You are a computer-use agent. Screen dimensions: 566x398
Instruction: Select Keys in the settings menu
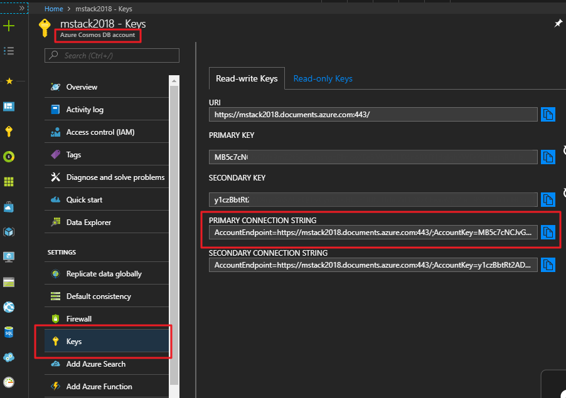[x=107, y=342]
